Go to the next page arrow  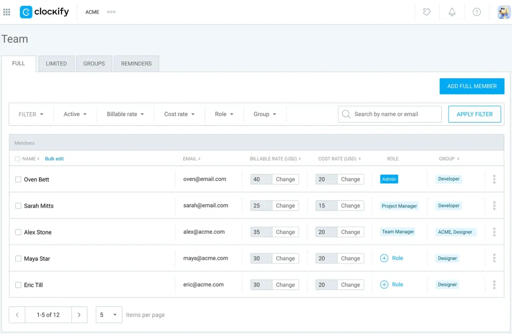point(79,315)
